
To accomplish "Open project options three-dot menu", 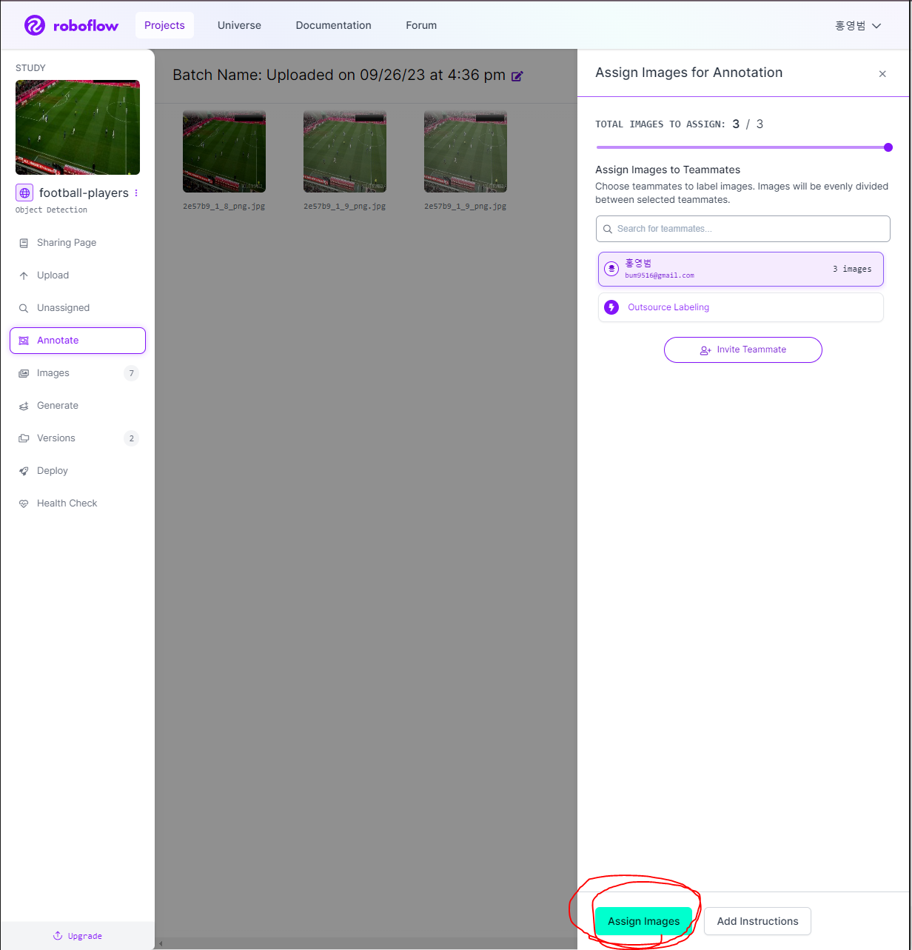I will coord(136,193).
